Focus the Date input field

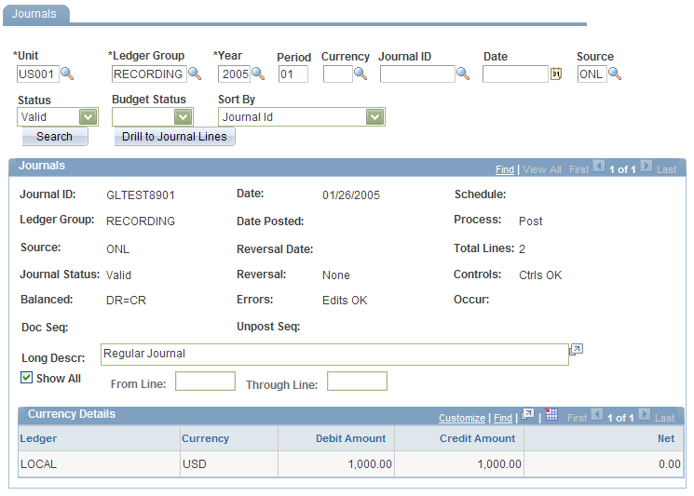point(516,74)
